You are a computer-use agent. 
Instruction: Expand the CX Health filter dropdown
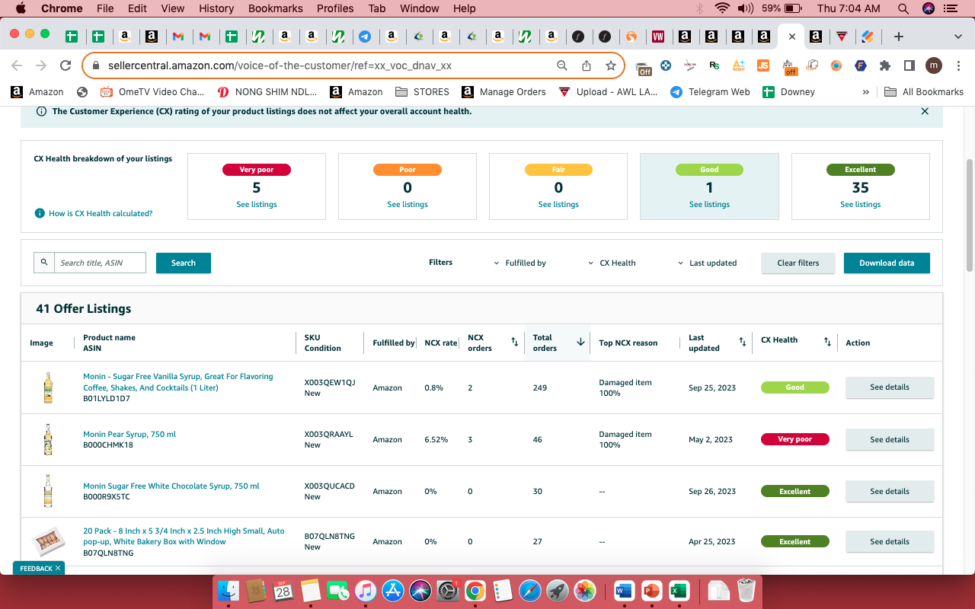tap(612, 263)
